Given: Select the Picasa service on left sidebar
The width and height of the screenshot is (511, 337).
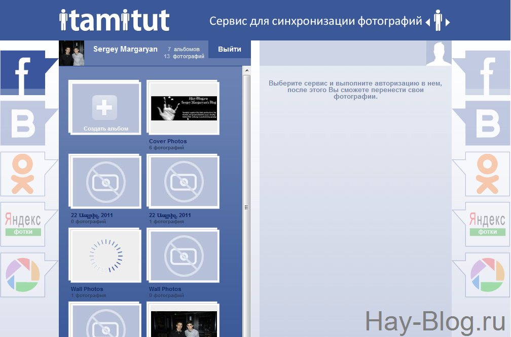Looking at the screenshot, I should point(23,275).
